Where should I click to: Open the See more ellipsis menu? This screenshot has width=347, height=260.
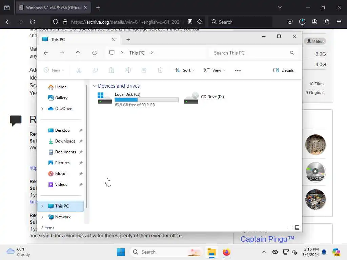click(x=238, y=70)
